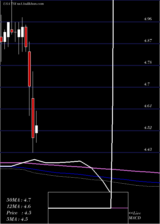This screenshot has width=160, height=224.
Task: Click the 4.78 price axis label
Action: 148,62
